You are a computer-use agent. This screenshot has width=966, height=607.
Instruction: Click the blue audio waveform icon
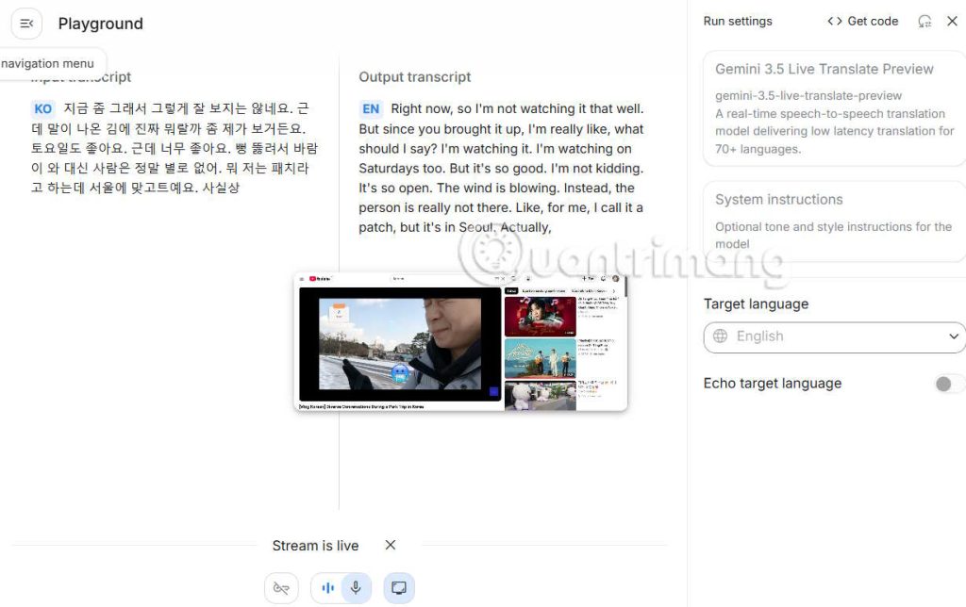[x=327, y=588]
